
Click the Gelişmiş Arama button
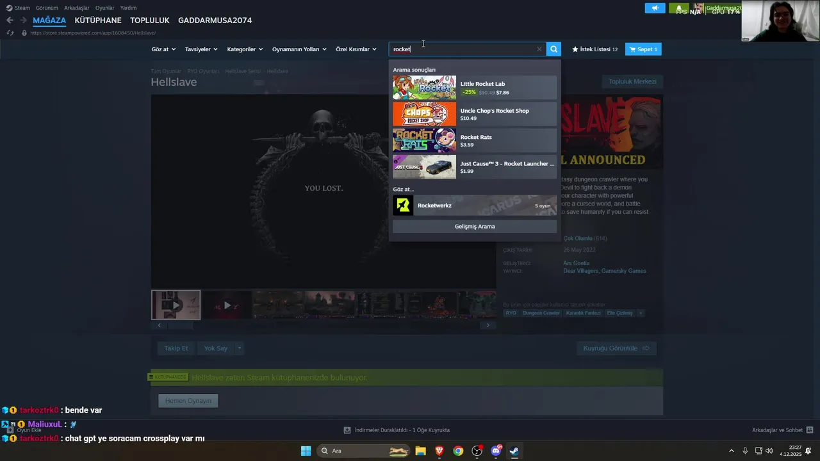(x=475, y=226)
